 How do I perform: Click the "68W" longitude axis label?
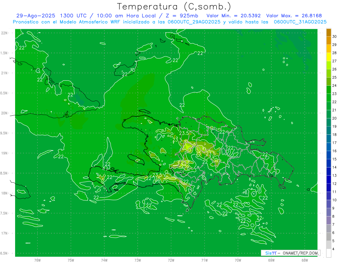click(x=305, y=260)
